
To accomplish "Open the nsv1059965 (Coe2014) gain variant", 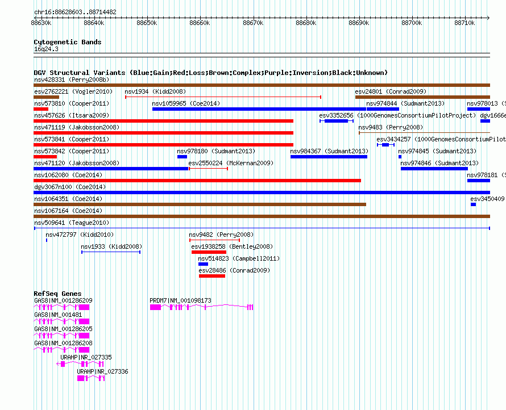I will click(259, 109).
